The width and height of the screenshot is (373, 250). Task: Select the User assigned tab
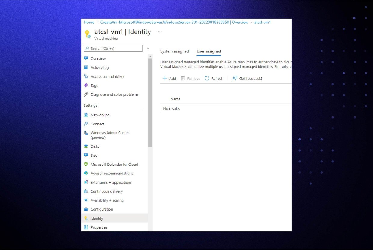pos(209,51)
